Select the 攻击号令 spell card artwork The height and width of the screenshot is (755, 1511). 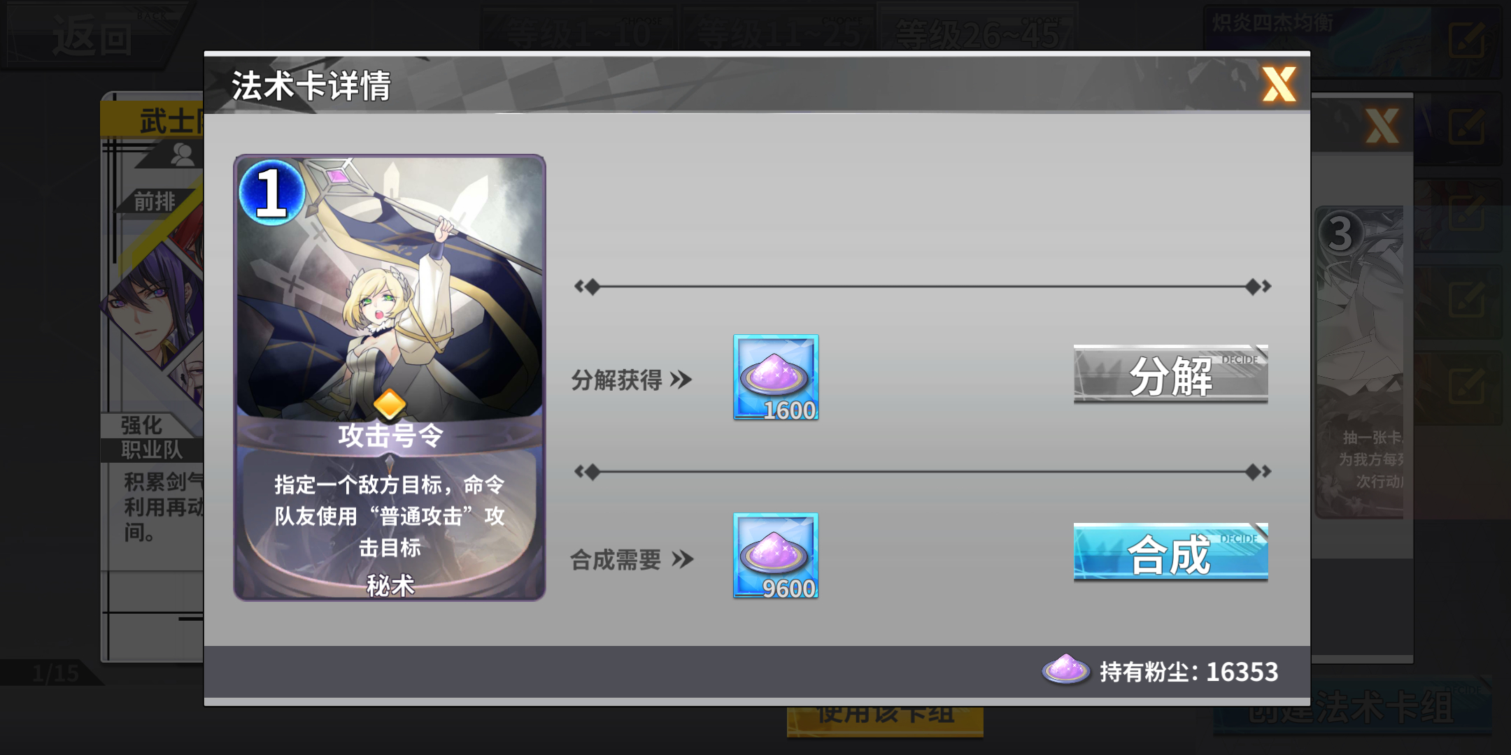(x=390, y=377)
